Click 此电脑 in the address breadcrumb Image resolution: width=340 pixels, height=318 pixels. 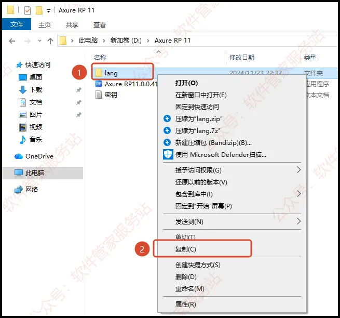click(88, 41)
